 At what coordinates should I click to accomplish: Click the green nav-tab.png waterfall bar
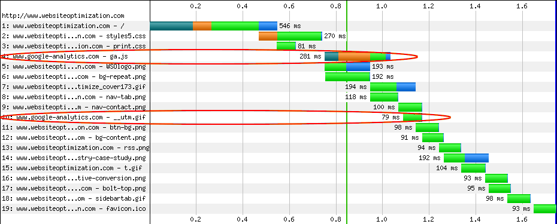click(x=385, y=97)
